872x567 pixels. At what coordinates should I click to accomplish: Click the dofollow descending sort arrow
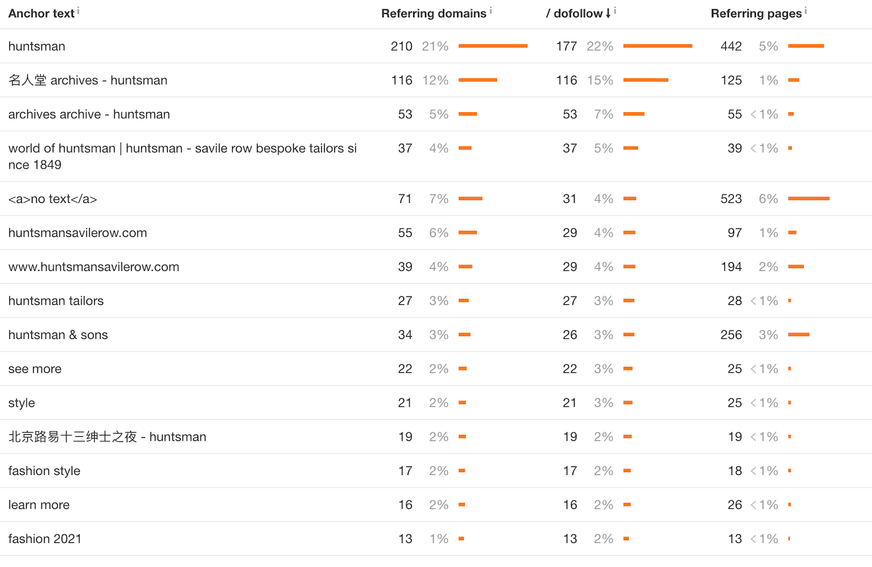coord(608,14)
